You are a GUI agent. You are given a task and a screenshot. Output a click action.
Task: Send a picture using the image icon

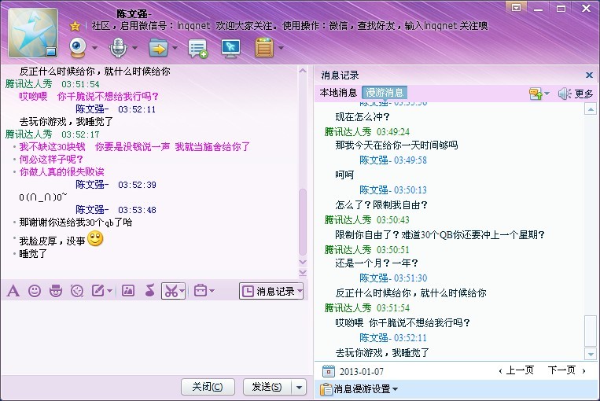128,291
